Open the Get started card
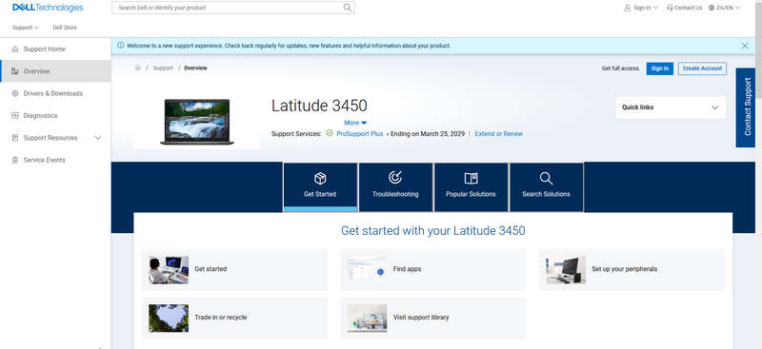The image size is (762, 349). pyautogui.click(x=234, y=269)
